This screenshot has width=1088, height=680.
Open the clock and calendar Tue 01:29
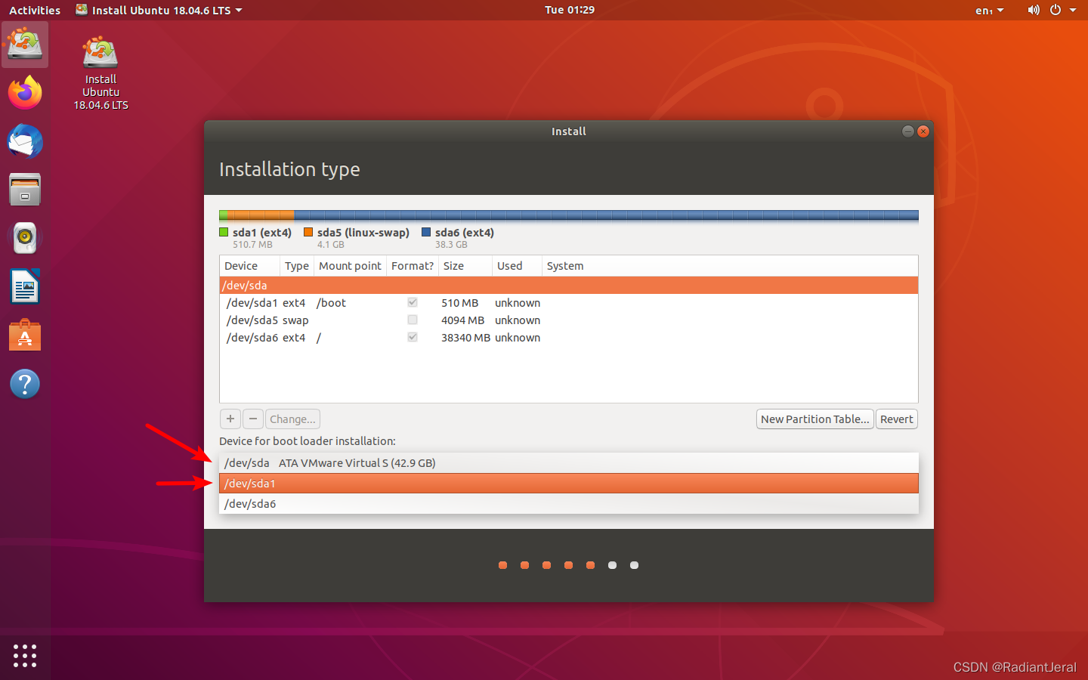point(570,10)
